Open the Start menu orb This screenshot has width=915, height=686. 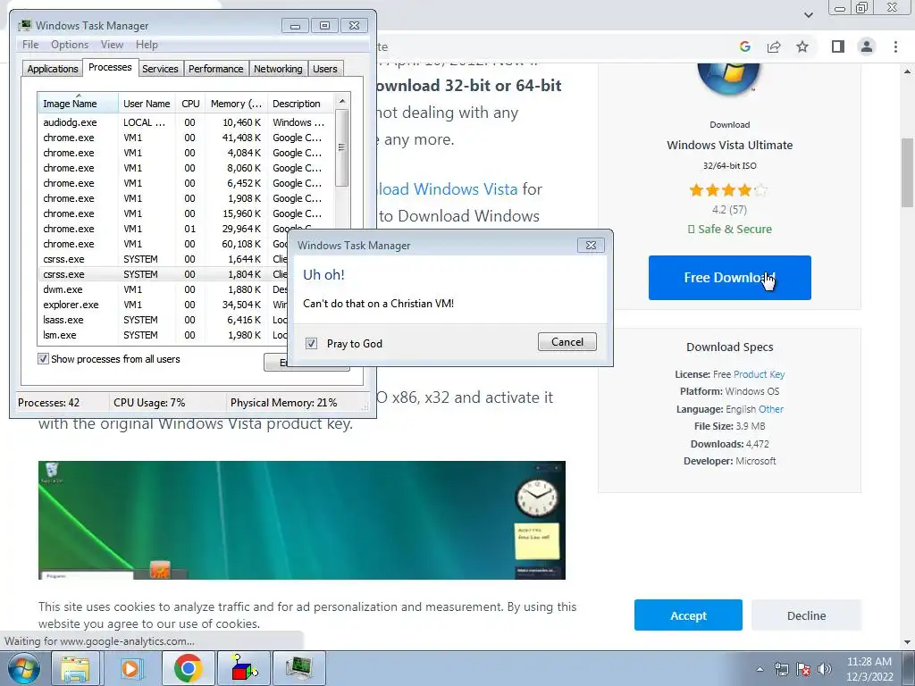point(23,668)
